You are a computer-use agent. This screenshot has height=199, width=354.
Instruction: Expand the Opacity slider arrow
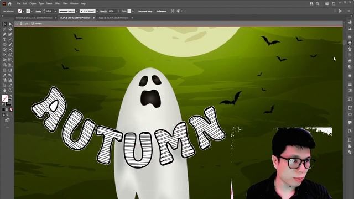(x=119, y=11)
